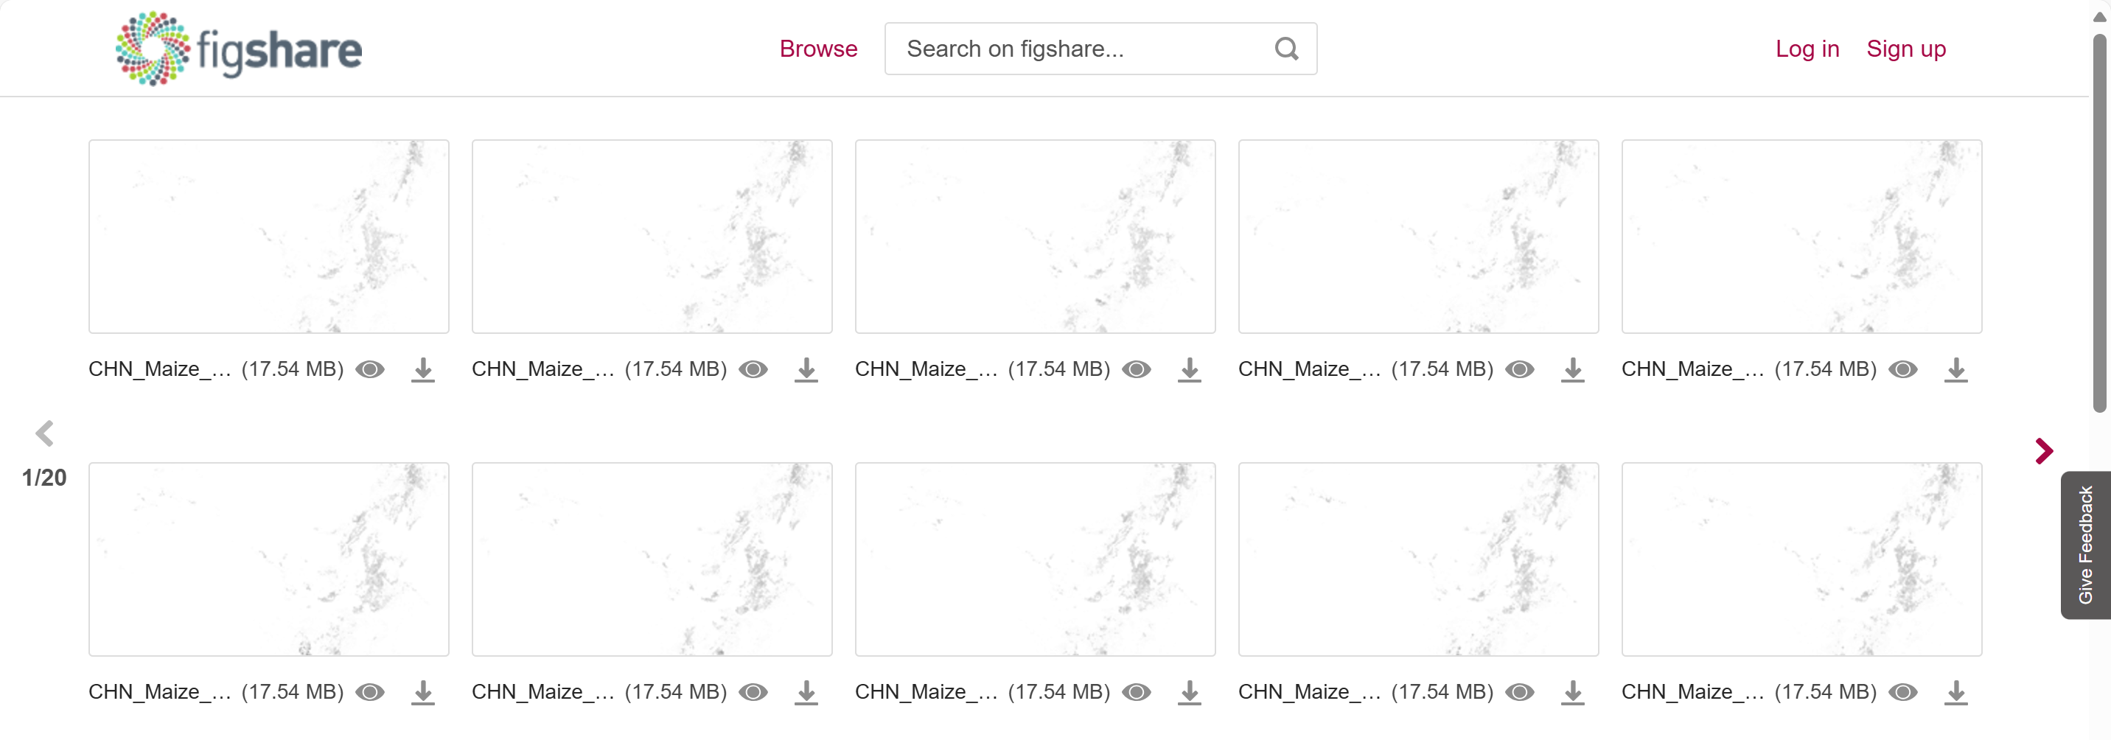Open the Sign up link

coord(1906,49)
